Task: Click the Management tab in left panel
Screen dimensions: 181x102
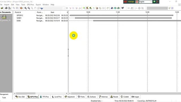Action: coord(4,94)
